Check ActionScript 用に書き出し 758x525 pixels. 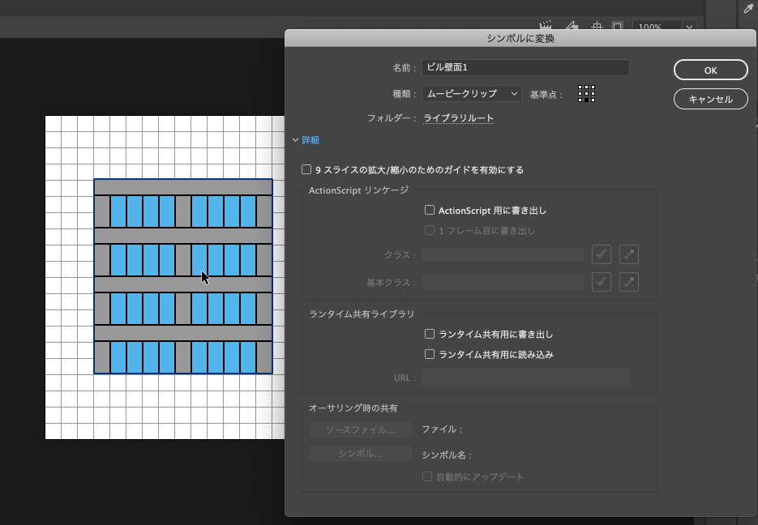[x=430, y=210]
